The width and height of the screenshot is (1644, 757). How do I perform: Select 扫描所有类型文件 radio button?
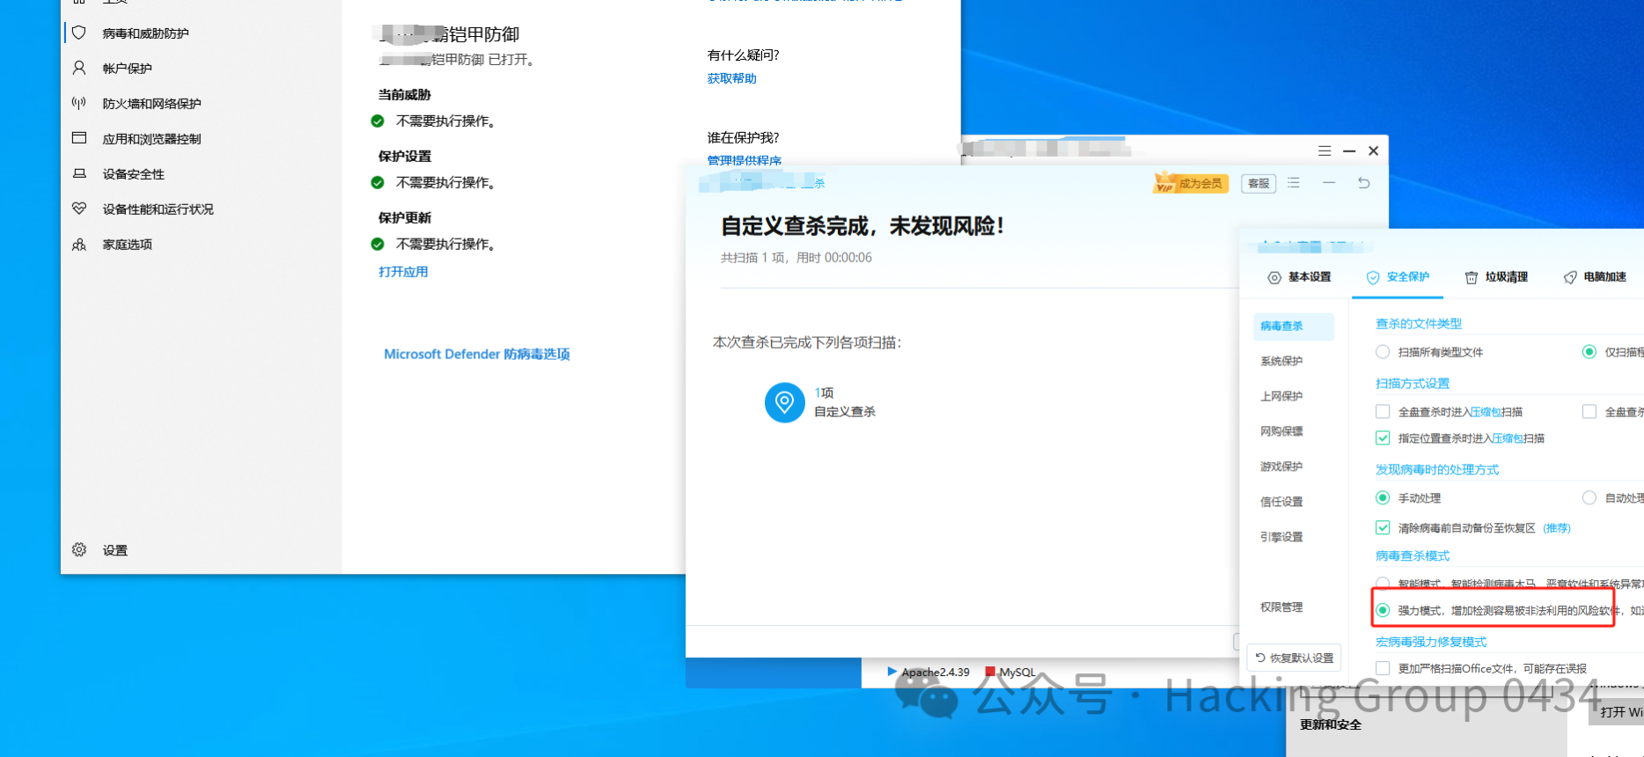point(1383,352)
